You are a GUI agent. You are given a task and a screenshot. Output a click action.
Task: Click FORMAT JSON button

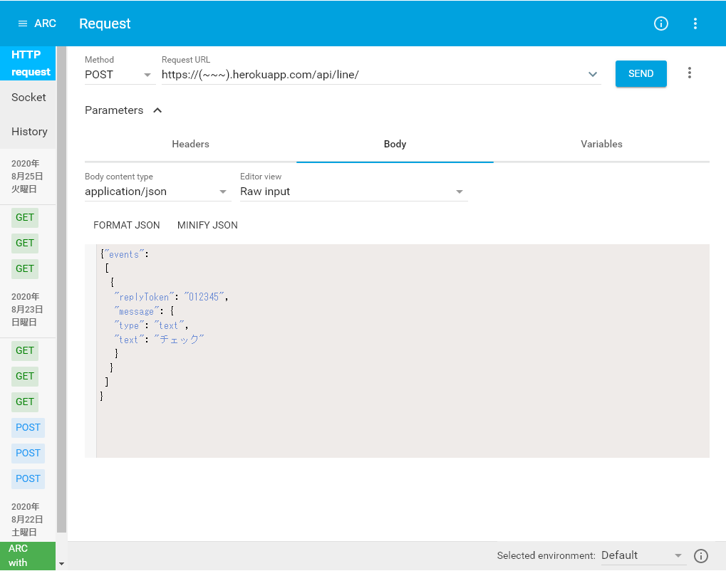click(127, 225)
